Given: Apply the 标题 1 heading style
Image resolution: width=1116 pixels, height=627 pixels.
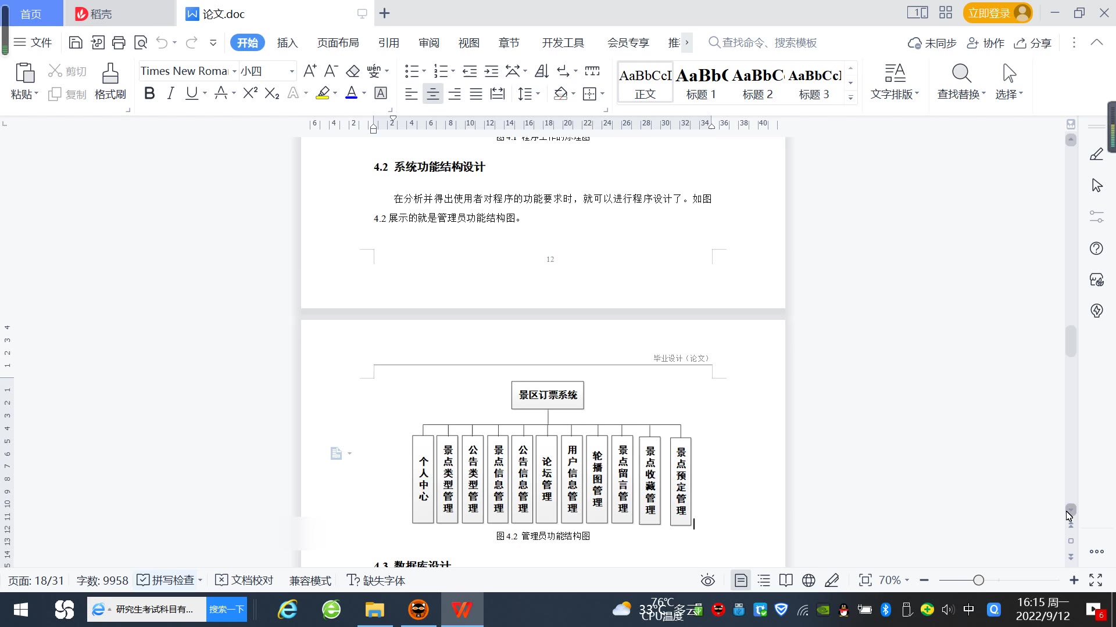Looking at the screenshot, I should pyautogui.click(x=701, y=82).
